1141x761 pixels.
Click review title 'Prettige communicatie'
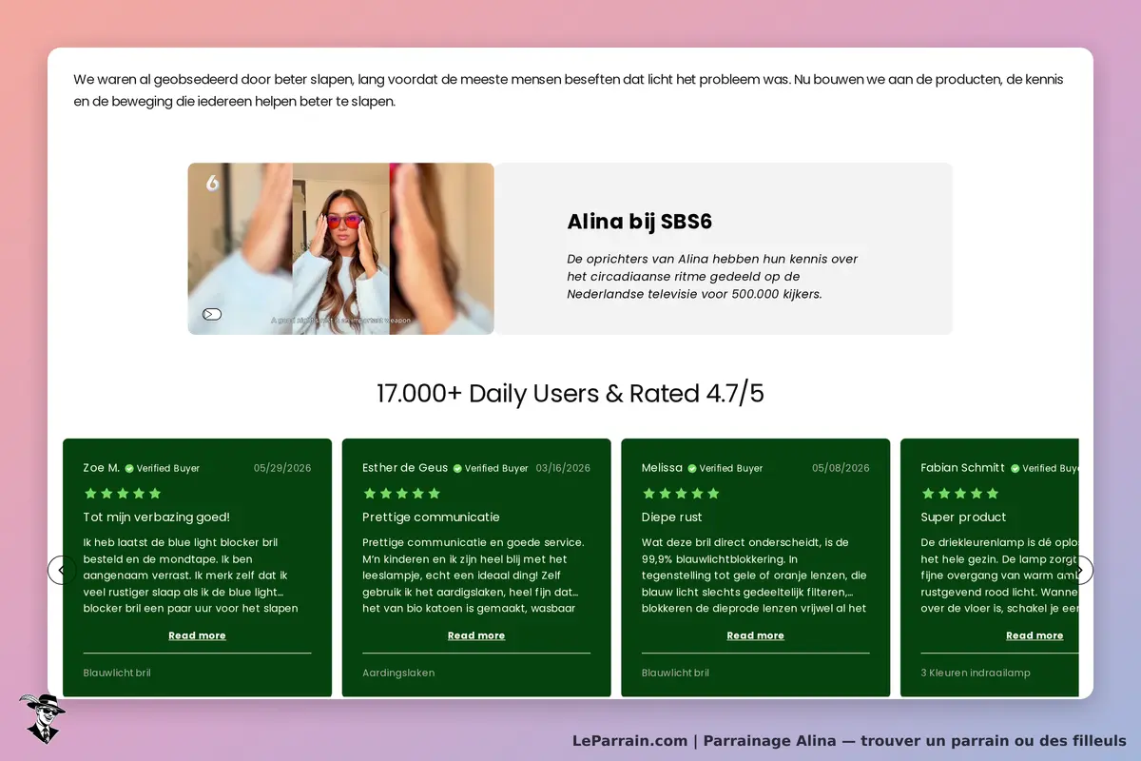point(431,517)
